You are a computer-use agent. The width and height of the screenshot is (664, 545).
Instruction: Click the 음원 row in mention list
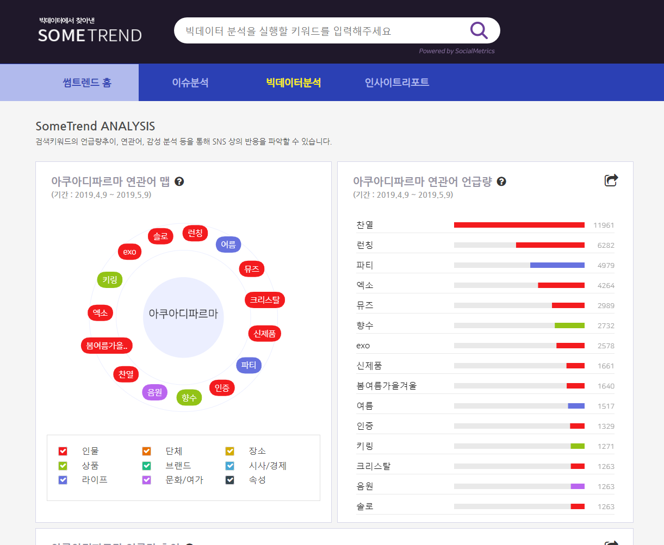click(485, 486)
